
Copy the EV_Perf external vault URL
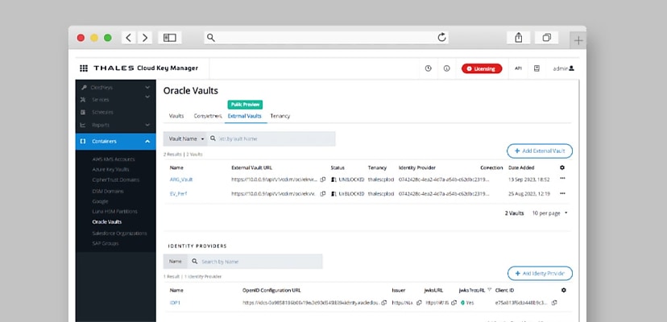click(x=323, y=194)
